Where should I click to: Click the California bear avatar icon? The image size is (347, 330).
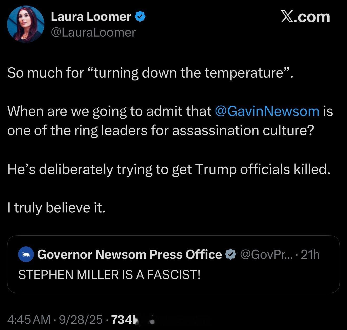click(26, 255)
